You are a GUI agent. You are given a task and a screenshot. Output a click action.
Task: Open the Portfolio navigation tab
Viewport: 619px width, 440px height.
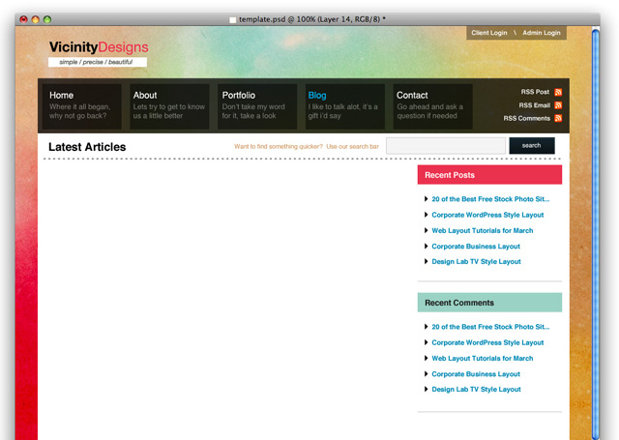click(257, 106)
